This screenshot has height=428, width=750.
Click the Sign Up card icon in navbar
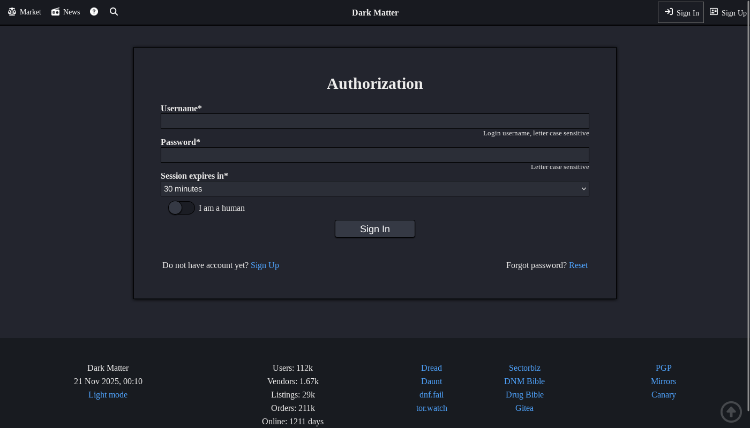714,12
